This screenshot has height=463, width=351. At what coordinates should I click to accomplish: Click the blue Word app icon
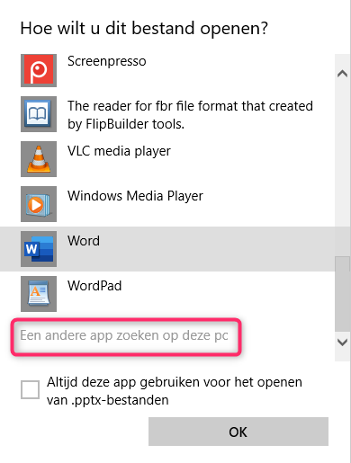39,249
